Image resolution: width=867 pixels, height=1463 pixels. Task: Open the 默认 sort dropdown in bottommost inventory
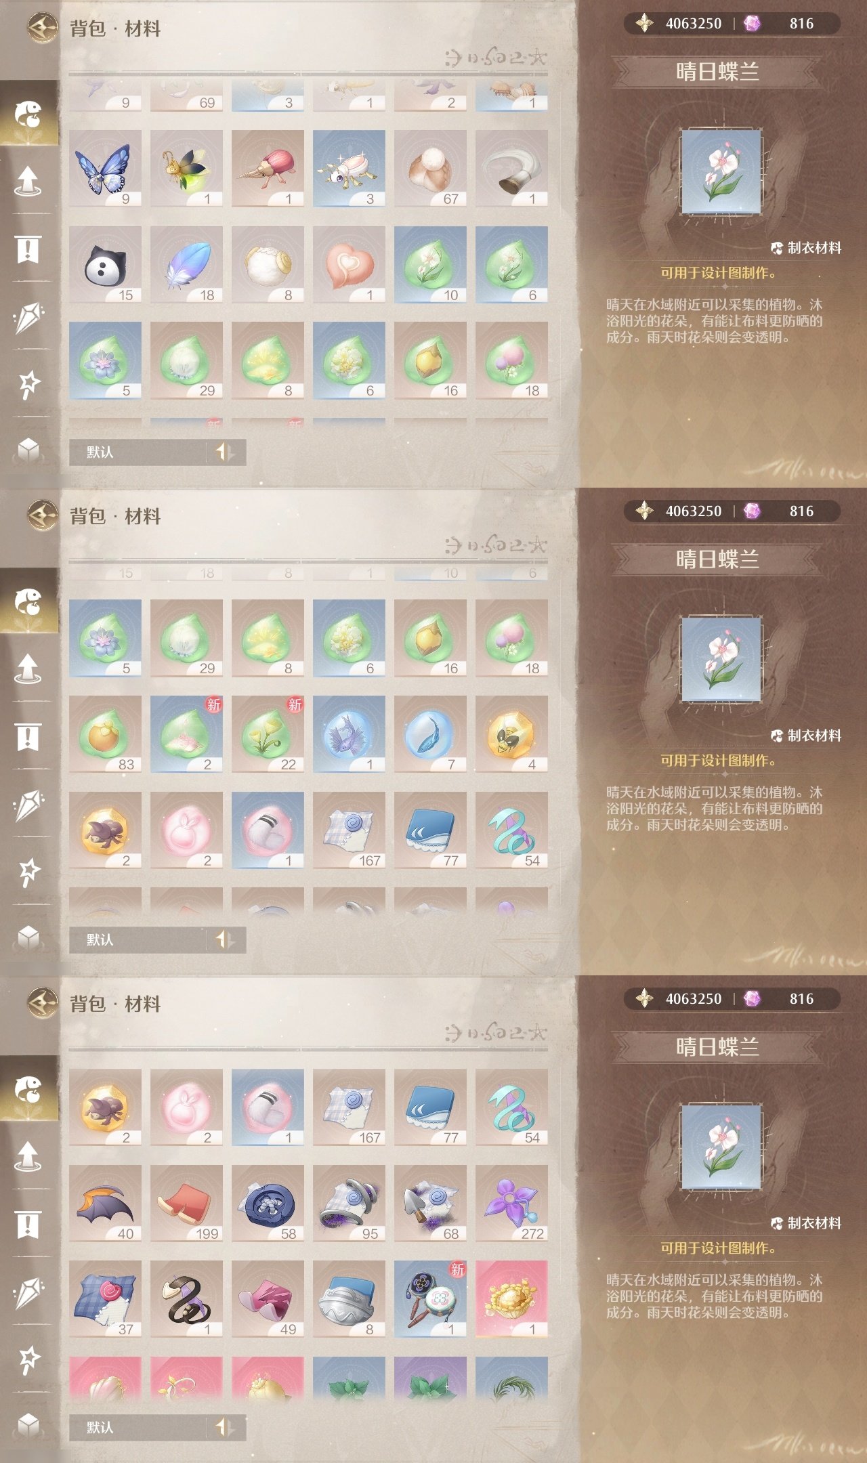click(x=138, y=1427)
